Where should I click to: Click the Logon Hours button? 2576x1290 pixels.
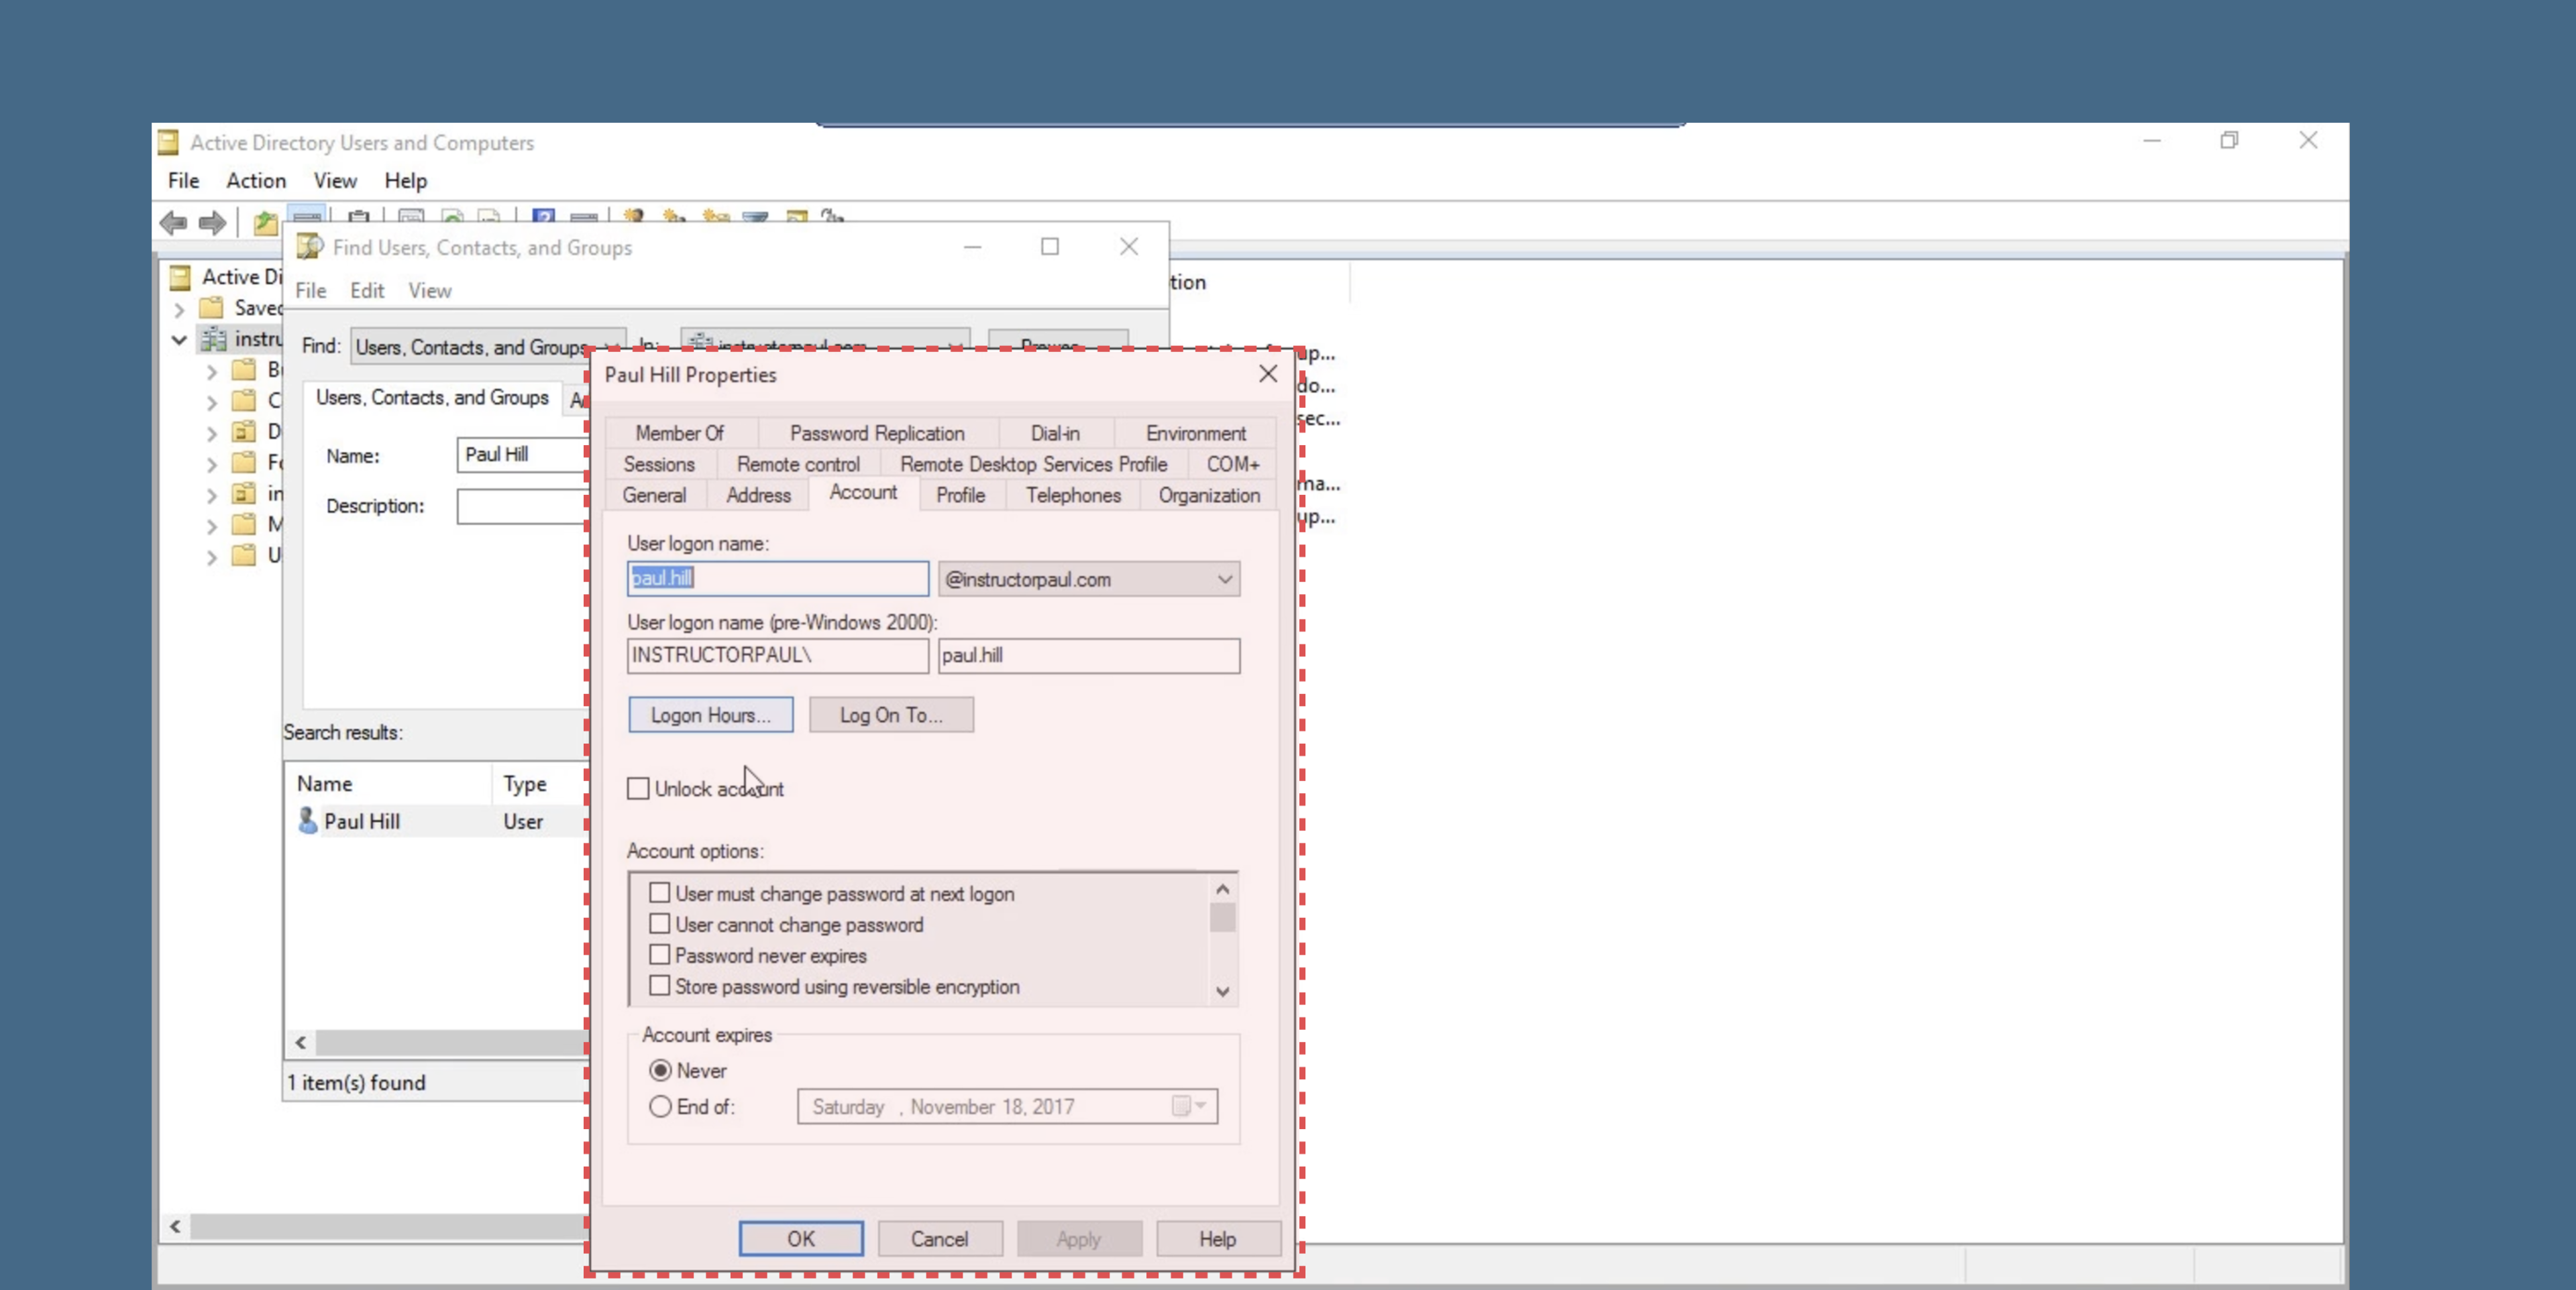pyautogui.click(x=710, y=715)
